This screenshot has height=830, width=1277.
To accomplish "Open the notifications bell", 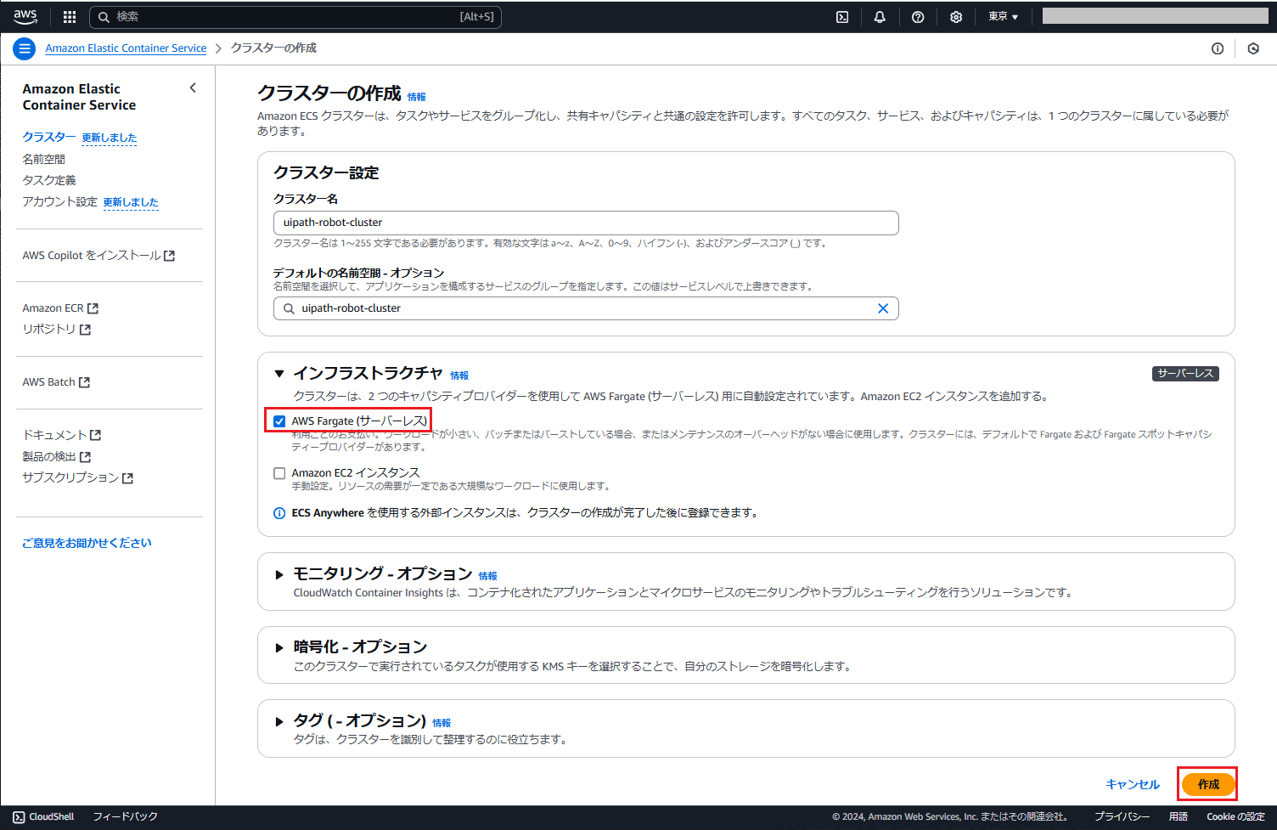I will pos(880,16).
